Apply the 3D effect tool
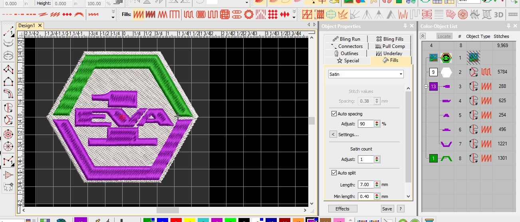This screenshot has height=222, width=520. pos(498,15)
